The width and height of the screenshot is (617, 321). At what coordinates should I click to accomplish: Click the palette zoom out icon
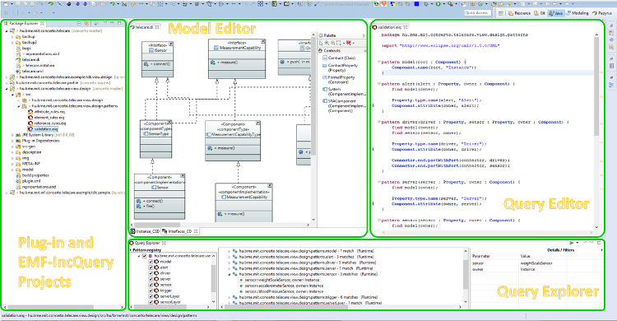point(333,43)
